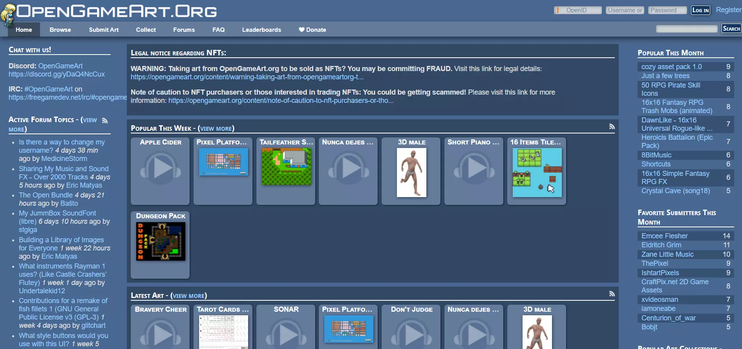Open the 16 Items Tile thumbnail
Image resolution: width=742 pixels, height=349 pixels.
point(537,172)
